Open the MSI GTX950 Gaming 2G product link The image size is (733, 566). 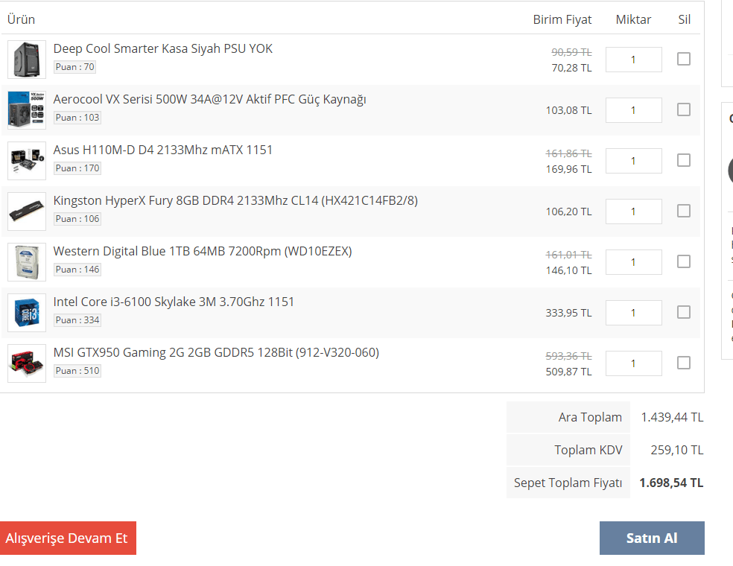[216, 353]
